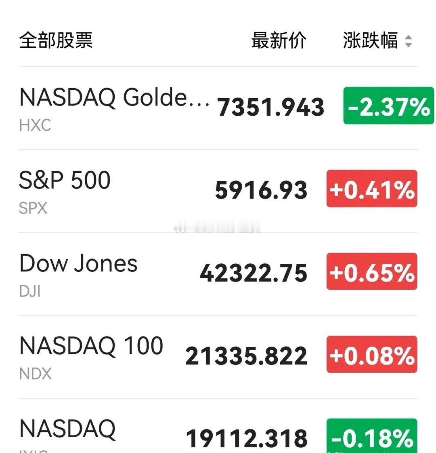Tap the -0.18% green change badge

tap(372, 436)
